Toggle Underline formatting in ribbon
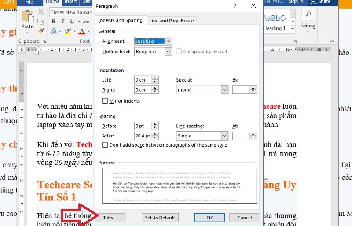Viewport: 352px width, 226px height. click(72, 22)
